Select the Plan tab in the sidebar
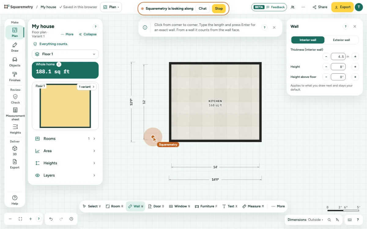This screenshot has height=229, width=367. pyautogui.click(x=15, y=32)
